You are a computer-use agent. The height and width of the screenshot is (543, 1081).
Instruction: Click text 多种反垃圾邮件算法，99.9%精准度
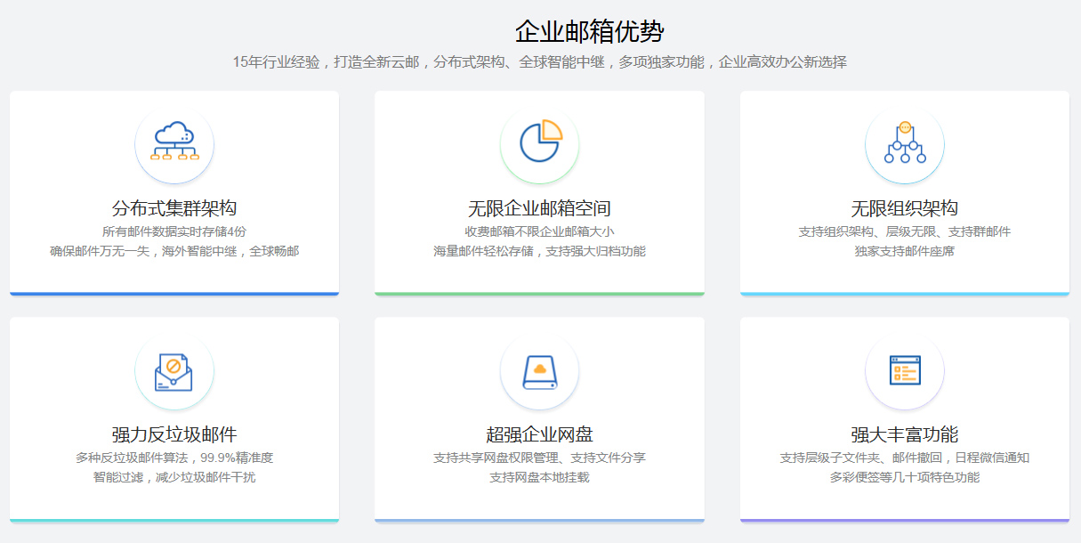[174, 458]
